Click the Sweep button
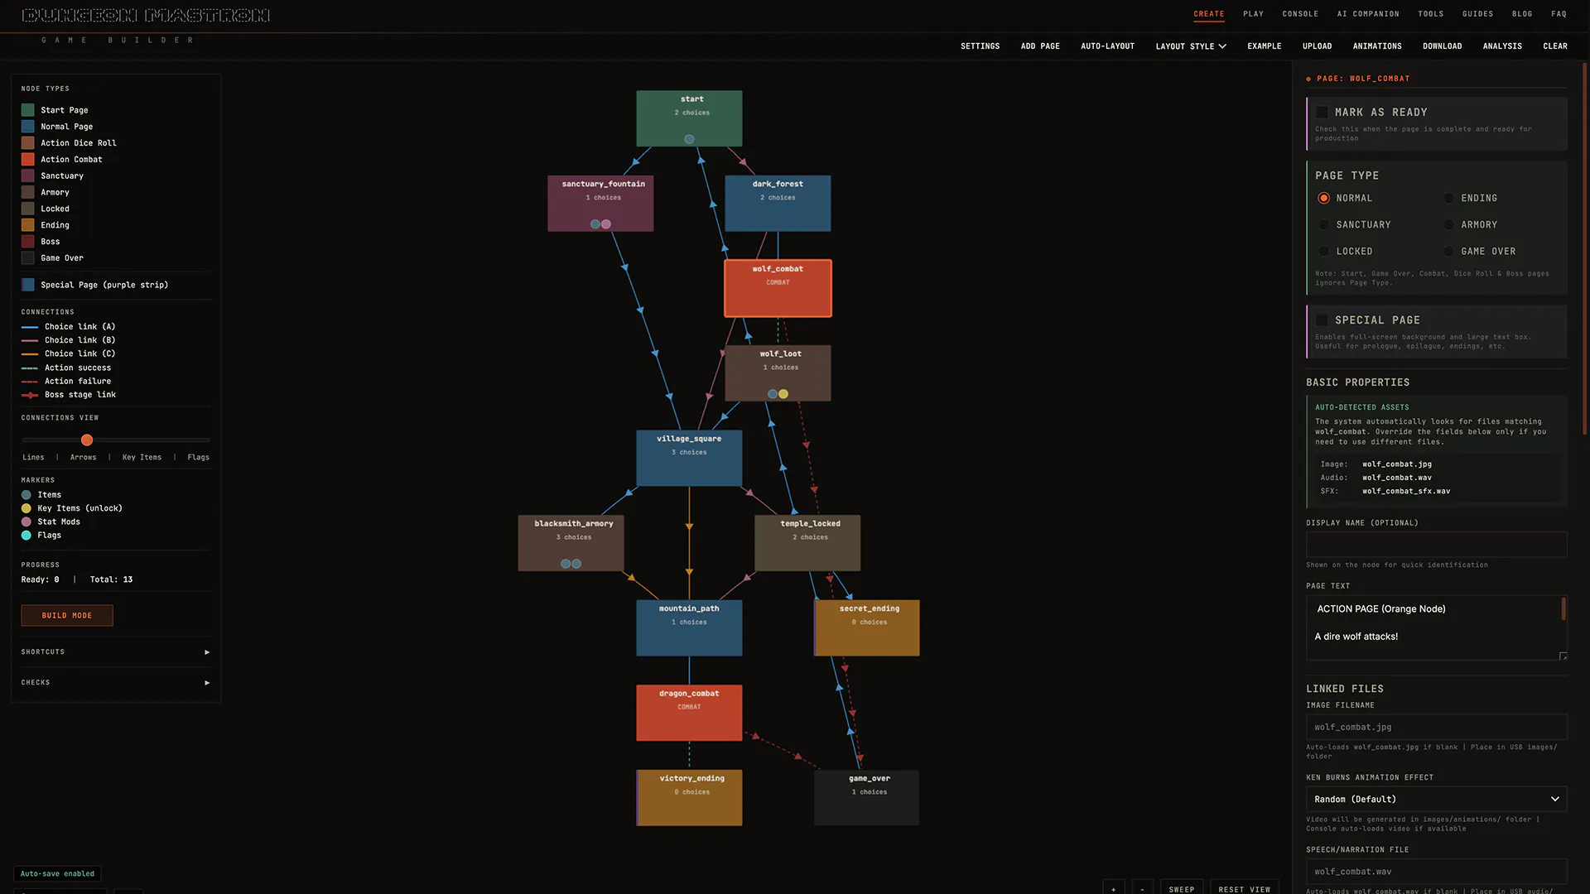The image size is (1590, 894). pyautogui.click(x=1182, y=889)
